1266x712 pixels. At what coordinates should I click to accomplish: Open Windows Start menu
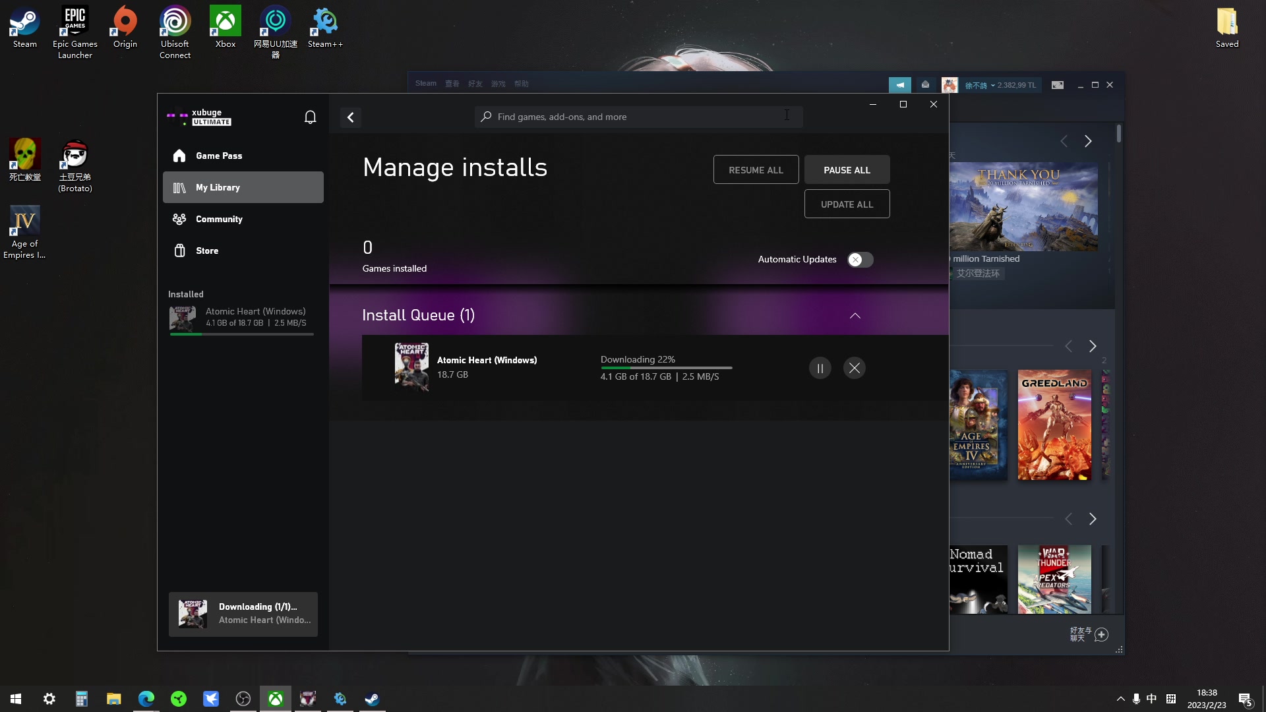click(x=16, y=699)
